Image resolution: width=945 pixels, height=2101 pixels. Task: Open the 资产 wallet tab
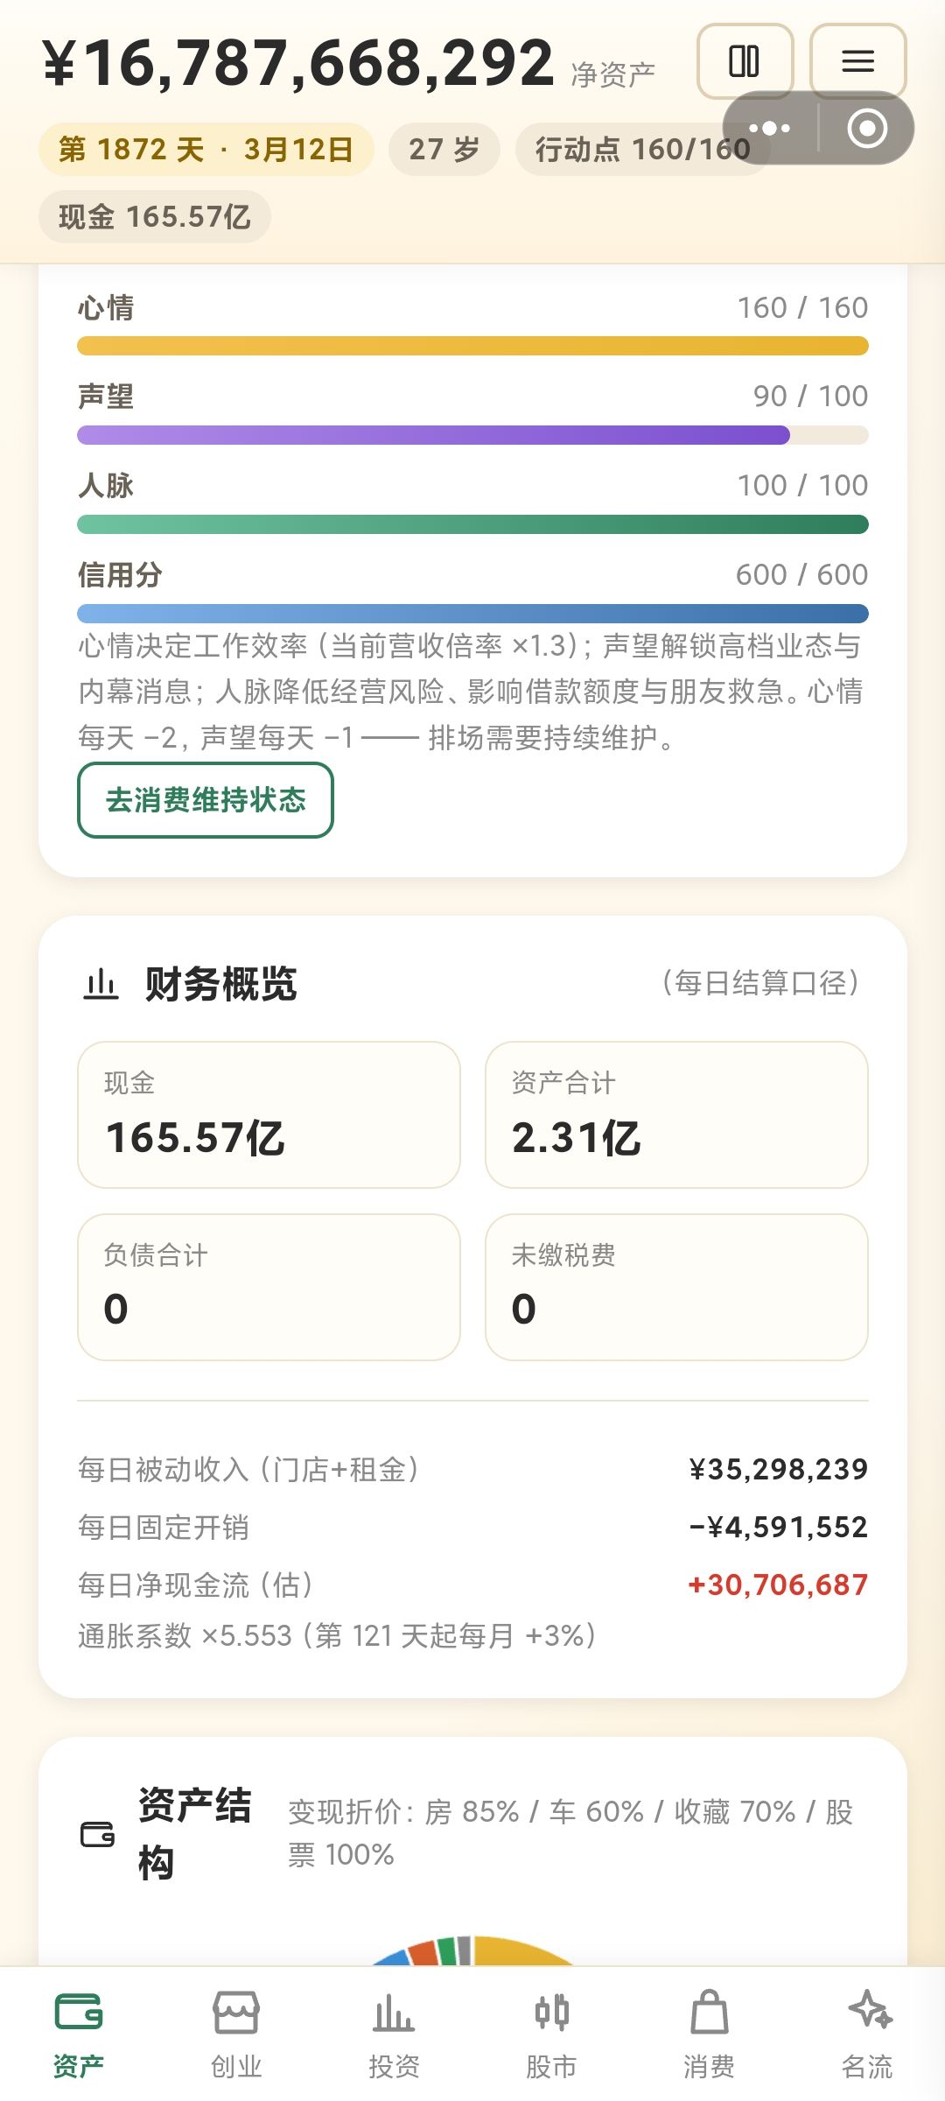pyautogui.click(x=79, y=2034)
